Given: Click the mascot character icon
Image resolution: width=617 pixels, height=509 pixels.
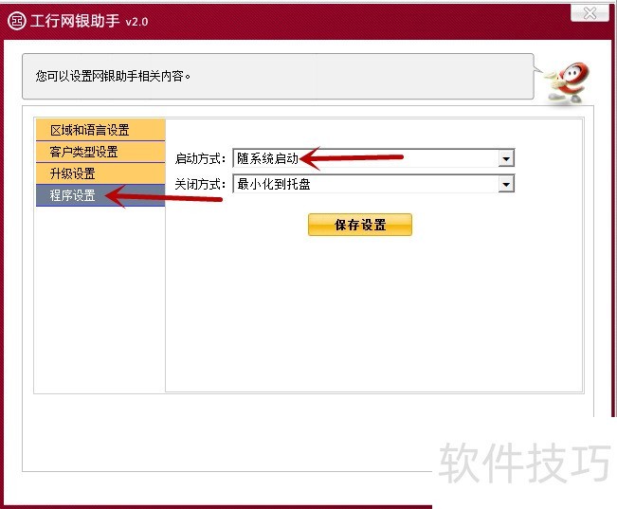Looking at the screenshot, I should tap(567, 83).
